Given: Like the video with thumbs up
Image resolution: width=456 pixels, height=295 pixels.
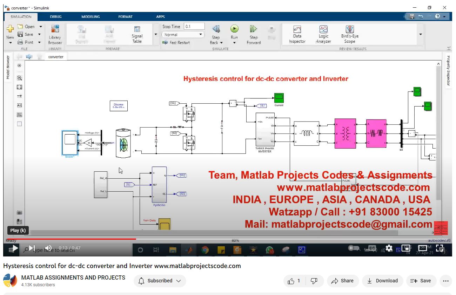Looking at the screenshot, I should point(294,281).
